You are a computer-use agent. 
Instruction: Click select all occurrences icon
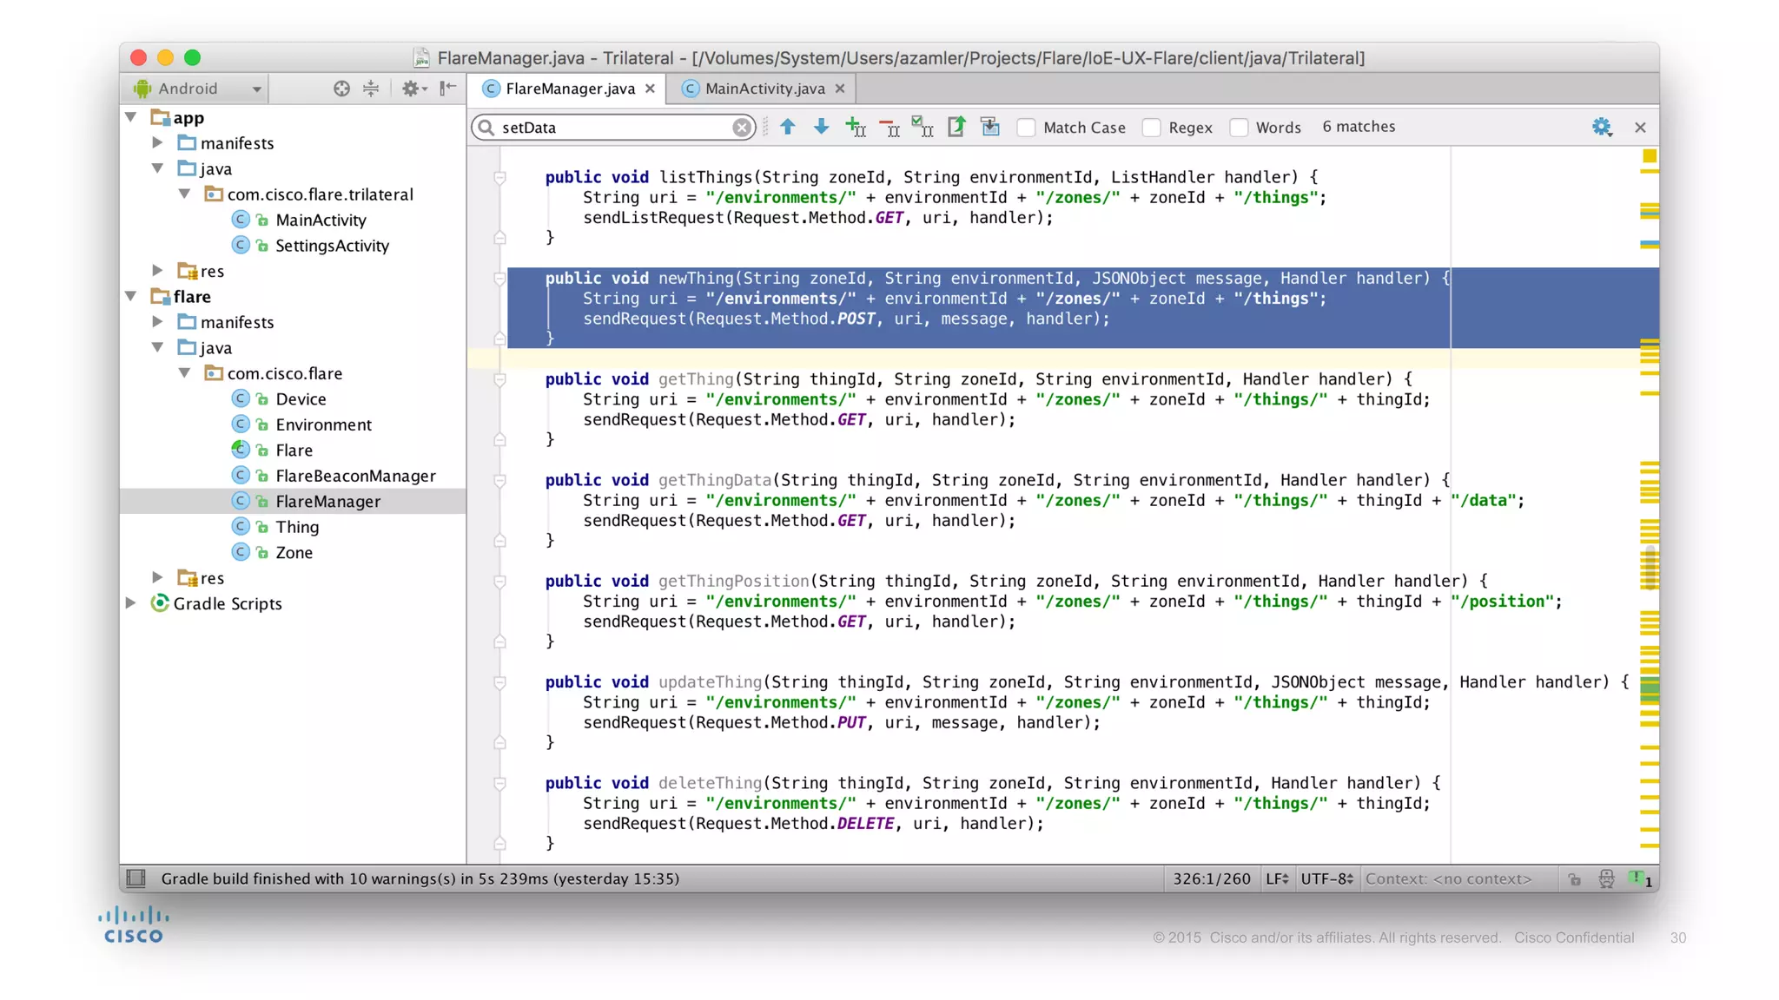[922, 128]
